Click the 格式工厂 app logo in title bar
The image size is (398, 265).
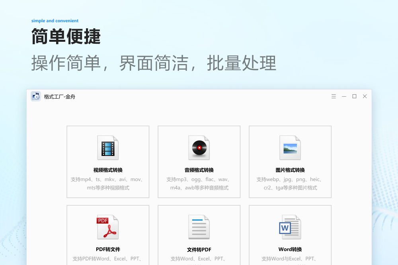36,96
